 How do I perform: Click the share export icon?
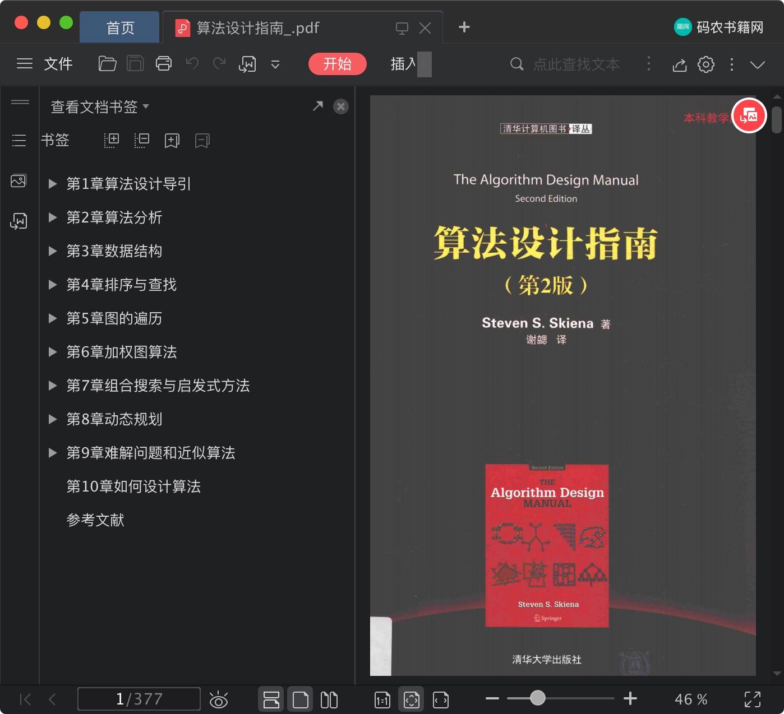(680, 65)
